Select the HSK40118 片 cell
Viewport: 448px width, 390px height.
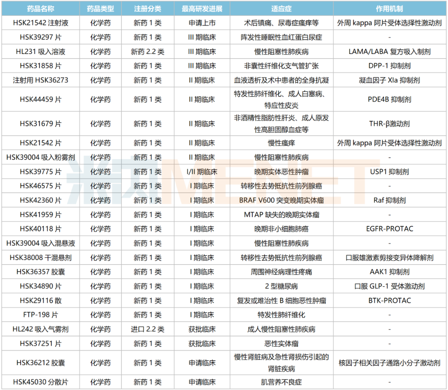point(41,229)
